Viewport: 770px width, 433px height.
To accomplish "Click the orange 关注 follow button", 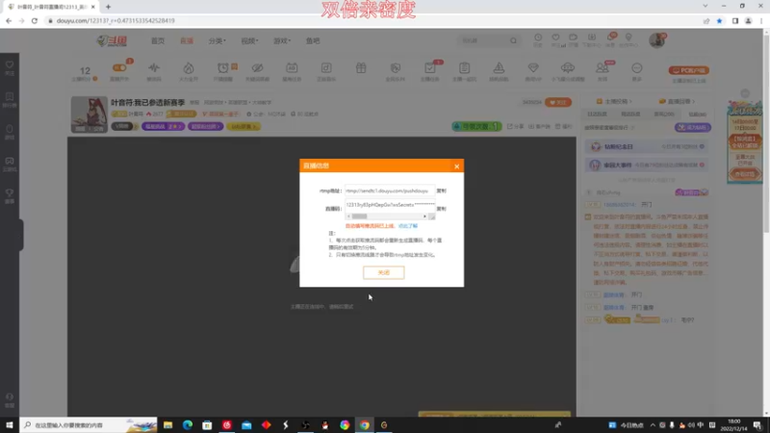I will point(558,102).
